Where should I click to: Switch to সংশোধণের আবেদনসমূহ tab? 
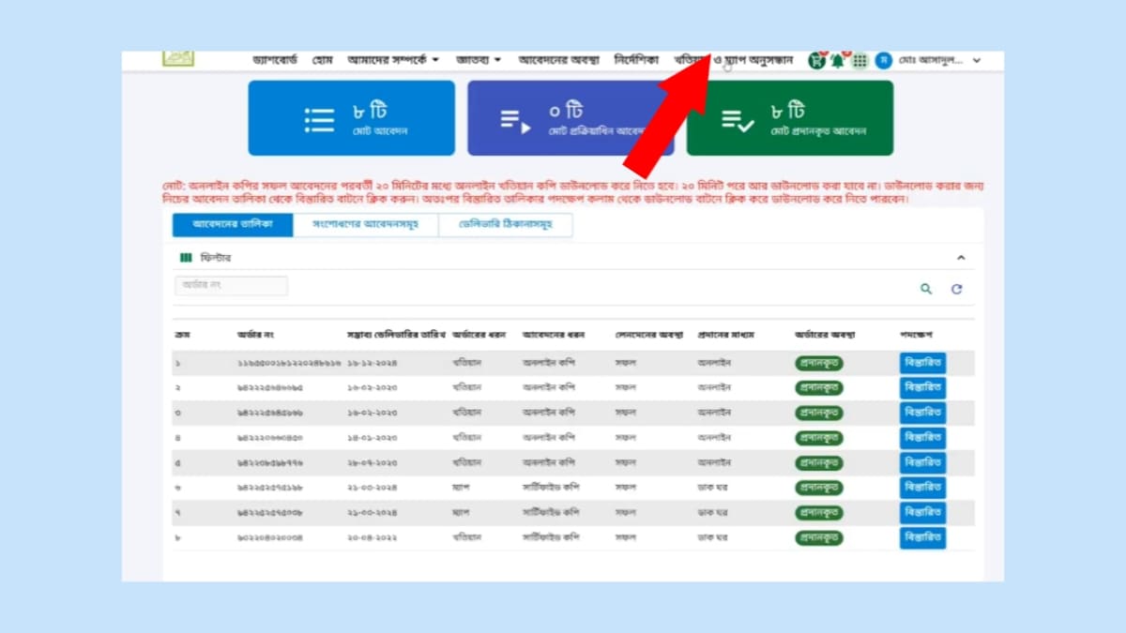coord(365,225)
